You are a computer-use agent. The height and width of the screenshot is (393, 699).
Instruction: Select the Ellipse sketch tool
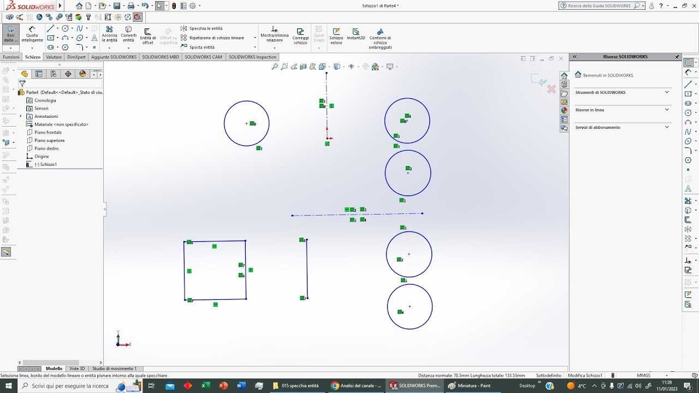pyautogui.click(x=80, y=38)
